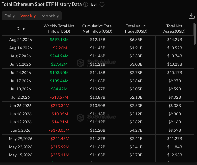This screenshot has height=165, width=197.
Task: Click the -$10.05M outflow value
Action: (59, 114)
